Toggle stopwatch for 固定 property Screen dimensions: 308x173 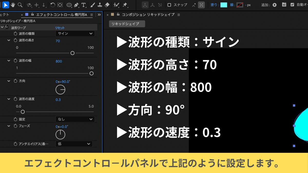point(16,119)
